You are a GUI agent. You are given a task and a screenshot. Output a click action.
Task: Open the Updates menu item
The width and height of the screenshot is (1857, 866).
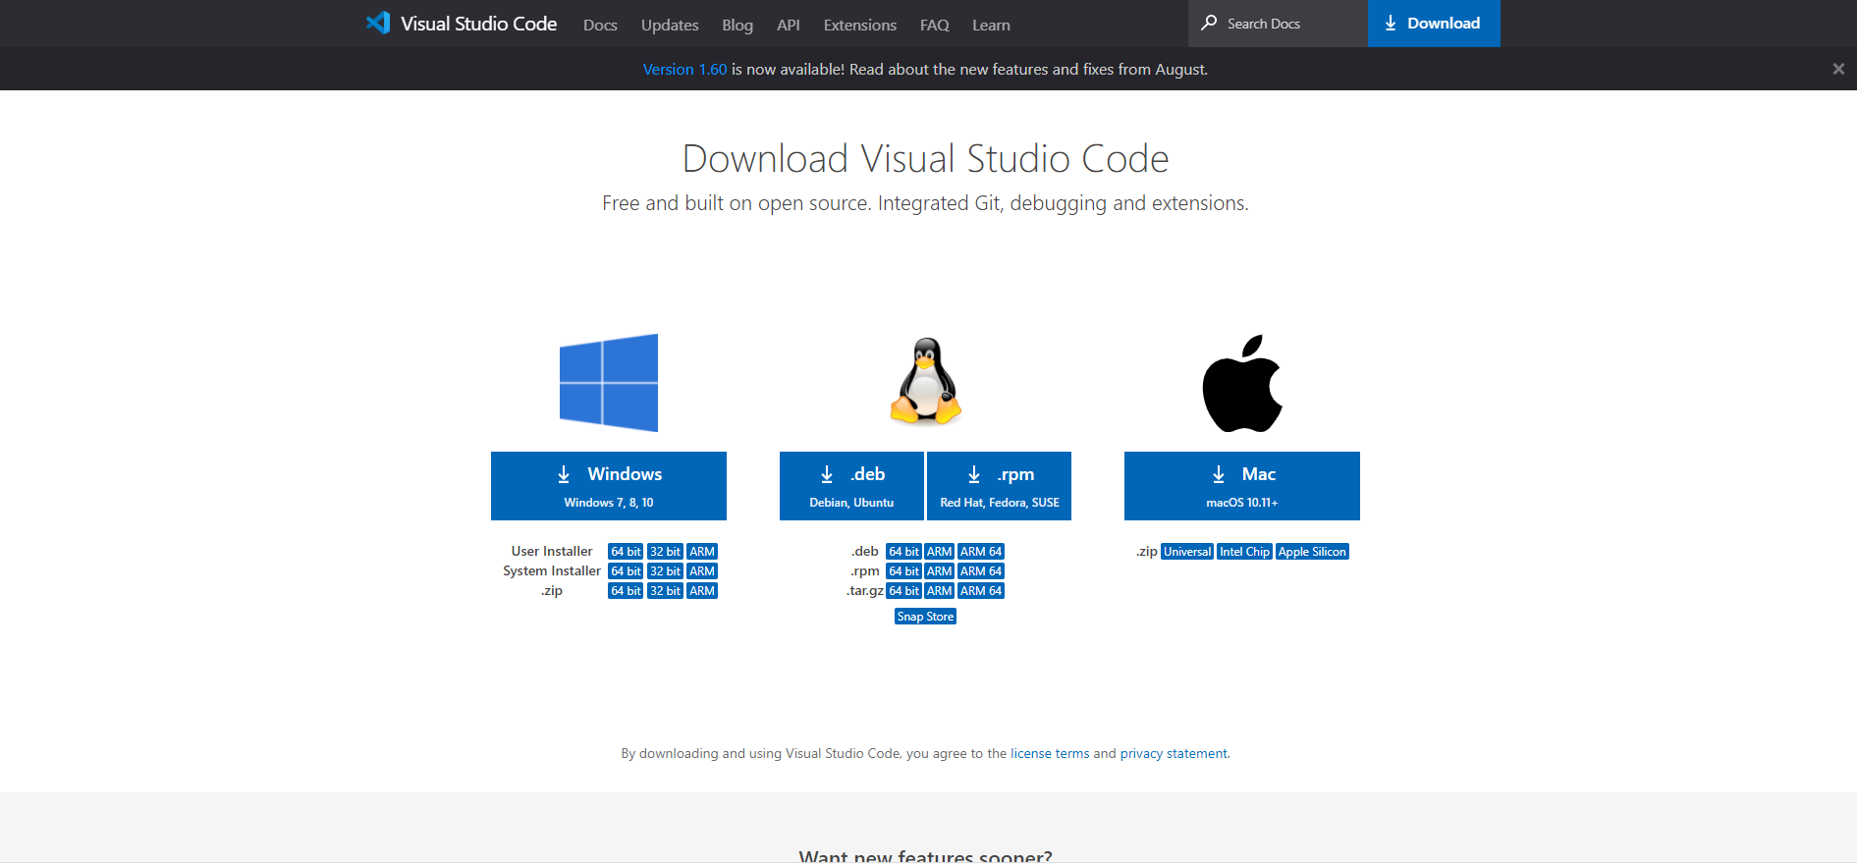click(670, 25)
